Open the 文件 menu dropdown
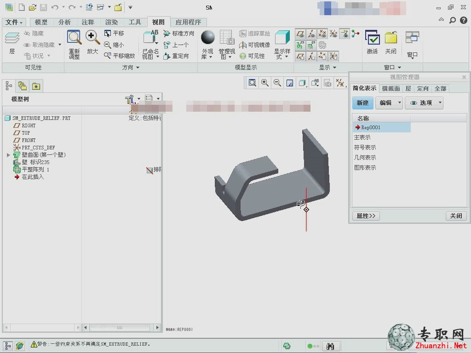 14,22
